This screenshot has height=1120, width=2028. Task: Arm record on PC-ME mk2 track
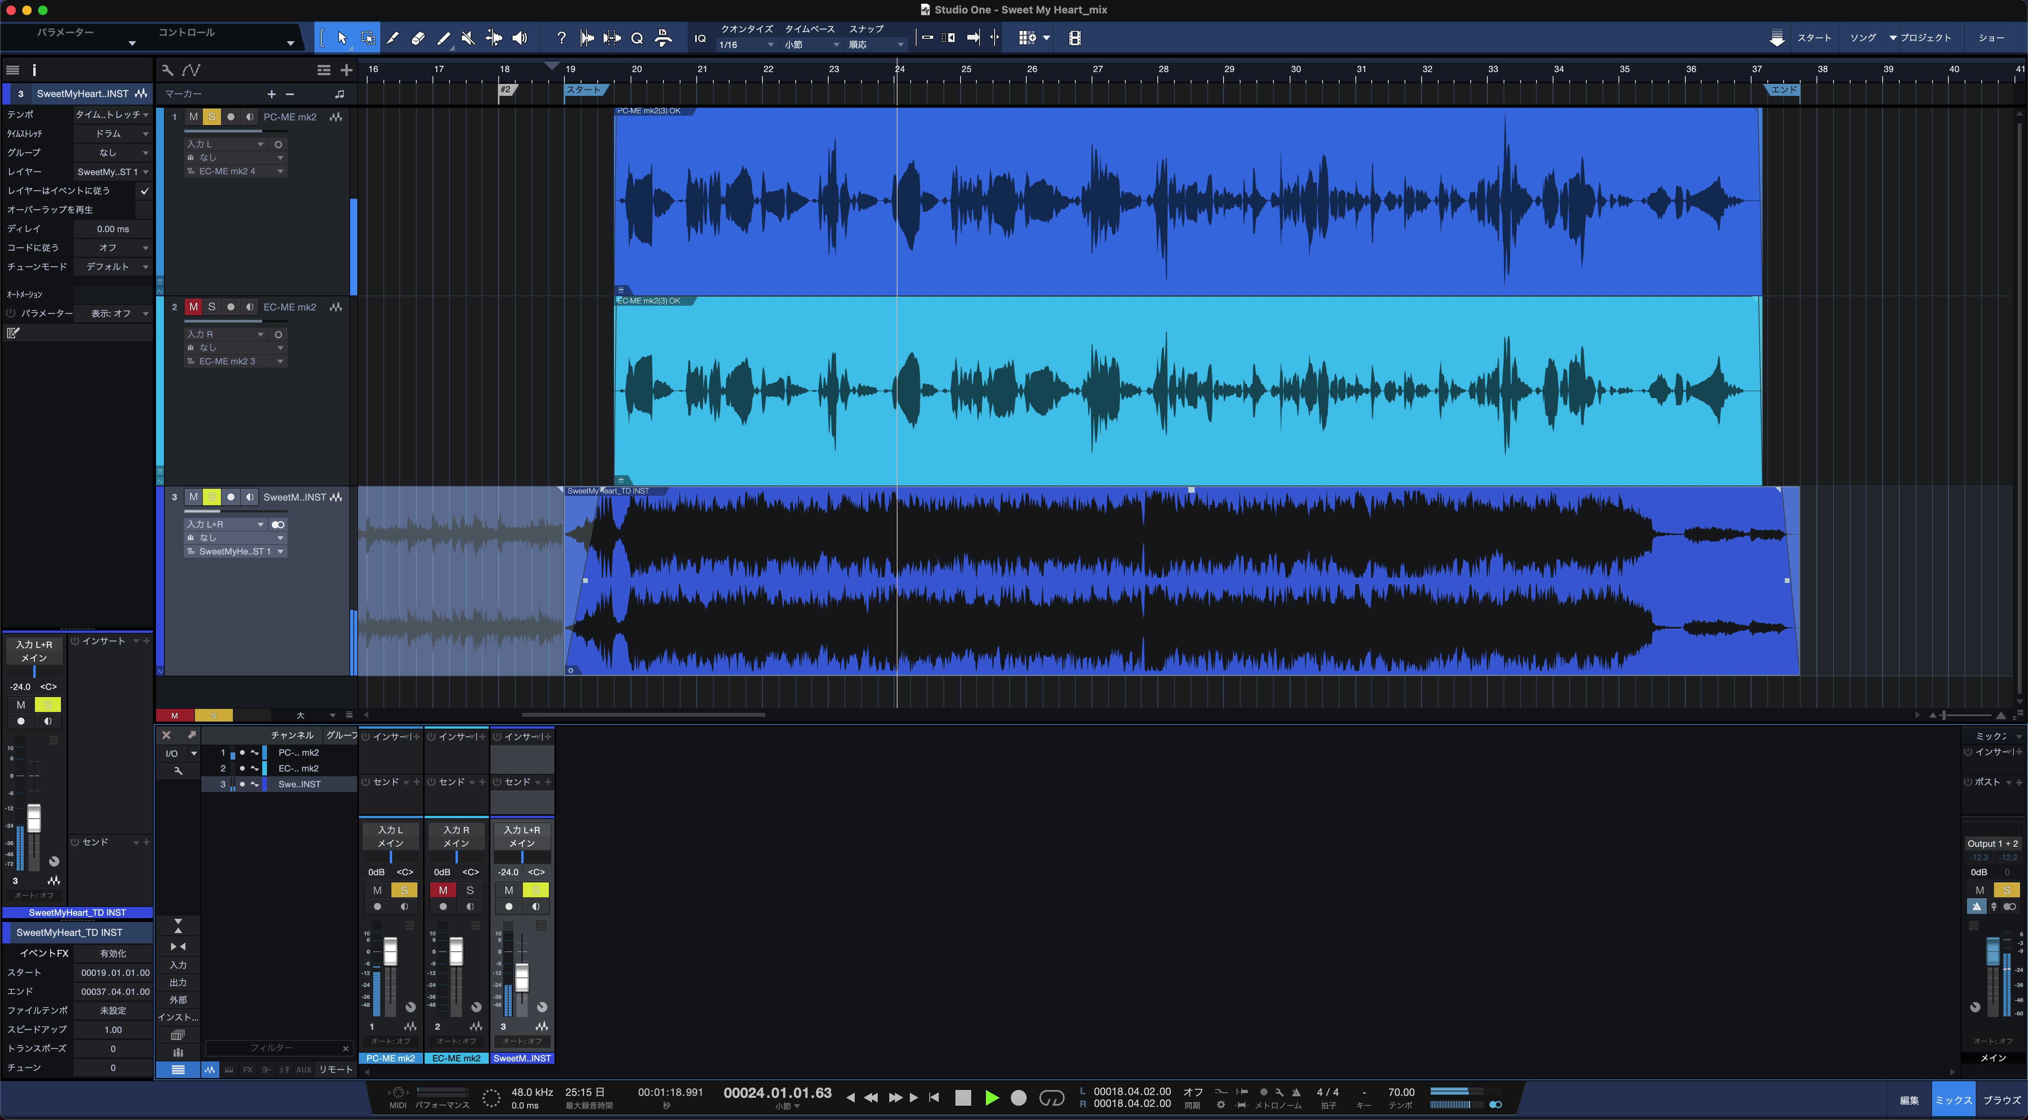(x=231, y=116)
